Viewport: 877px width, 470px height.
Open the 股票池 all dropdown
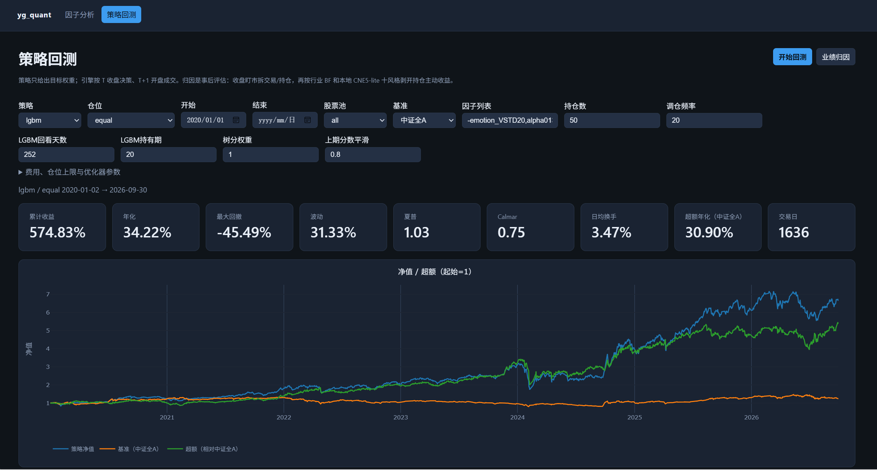click(x=355, y=120)
